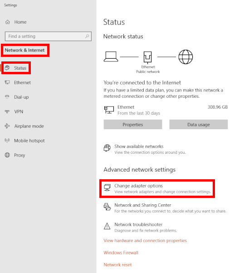Image resolution: width=239 pixels, height=273 pixels.
Task: Click the Properties button
Action: coord(133,125)
